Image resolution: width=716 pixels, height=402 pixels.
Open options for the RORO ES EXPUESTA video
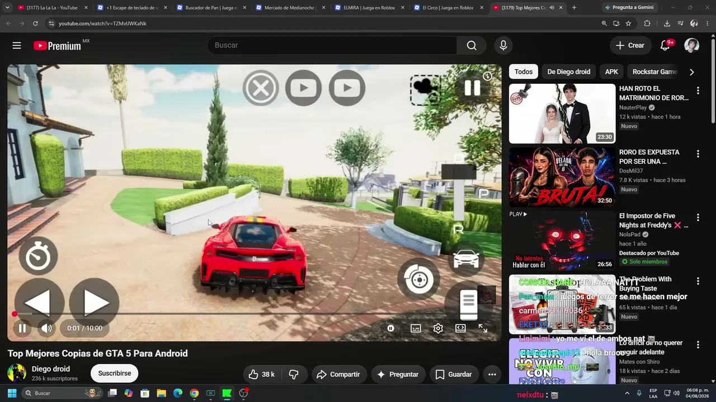point(698,154)
